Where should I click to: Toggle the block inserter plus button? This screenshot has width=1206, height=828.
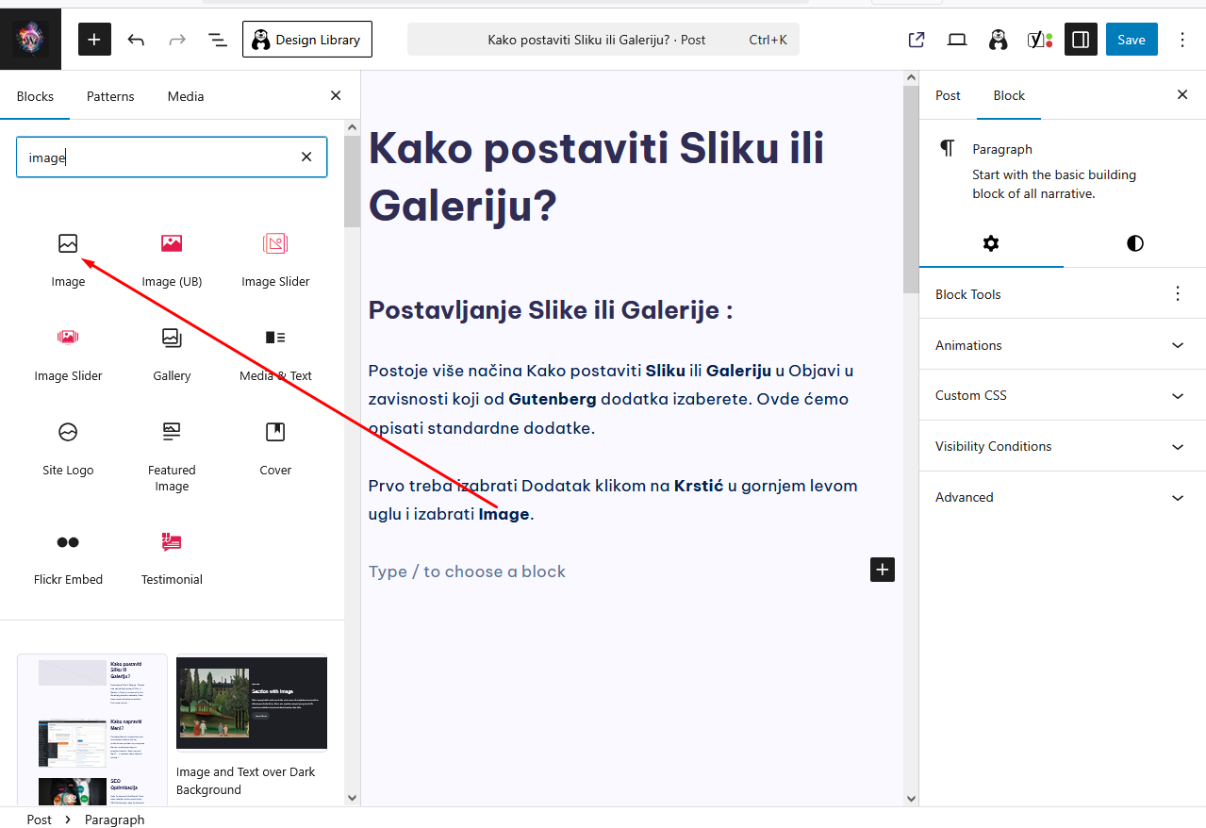click(94, 40)
